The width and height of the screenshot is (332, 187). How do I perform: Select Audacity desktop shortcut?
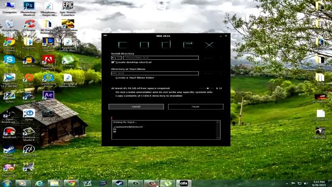point(29,61)
